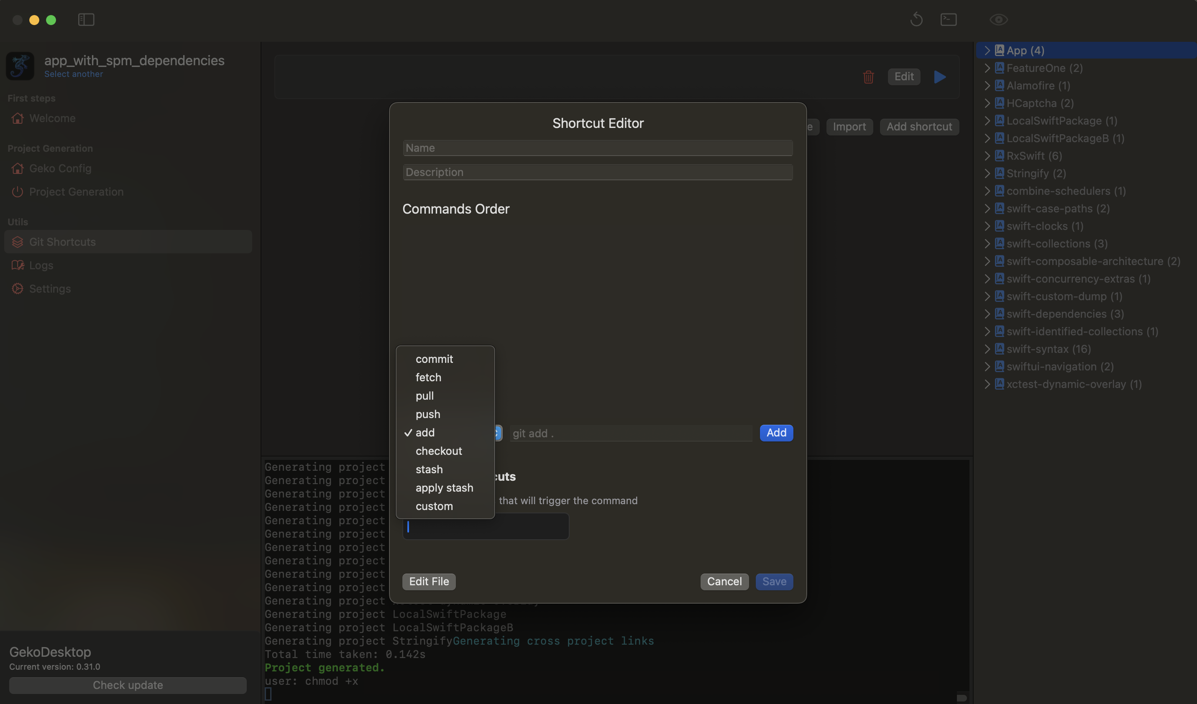The image size is (1197, 704).
Task: Open Git Shortcuts in sidebar
Action: point(62,242)
